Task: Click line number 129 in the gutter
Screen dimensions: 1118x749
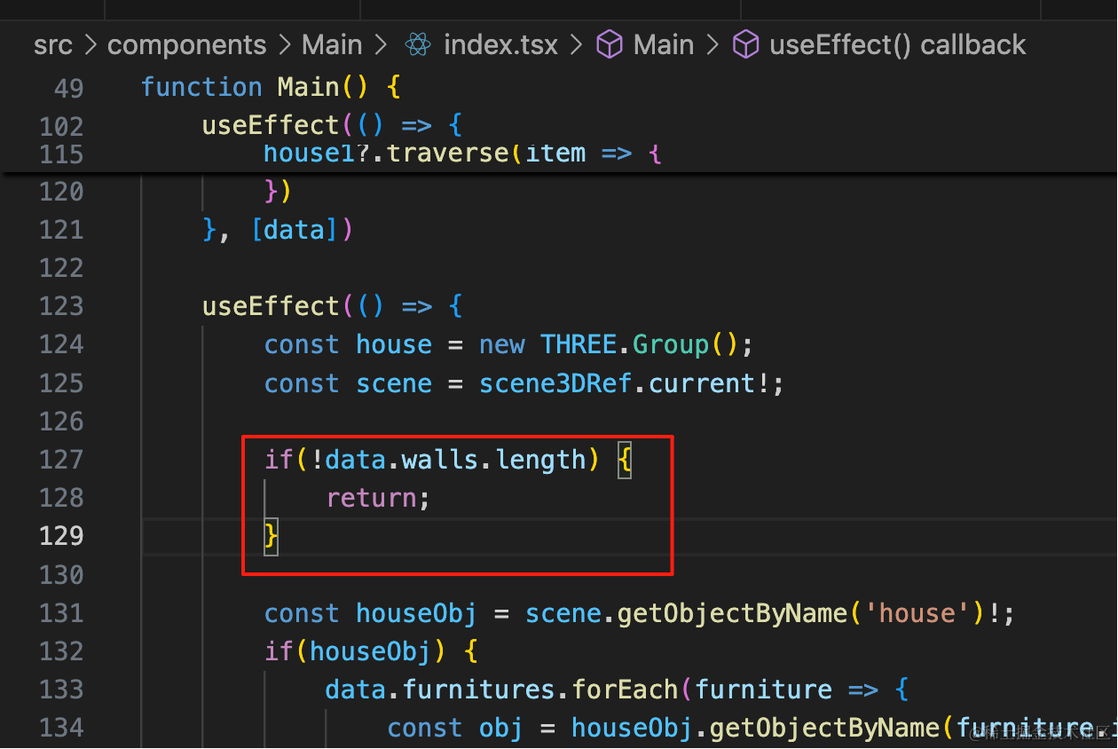Action: tap(61, 536)
